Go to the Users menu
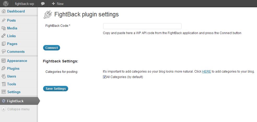Viewport: 257px width, 122px height. [11, 76]
